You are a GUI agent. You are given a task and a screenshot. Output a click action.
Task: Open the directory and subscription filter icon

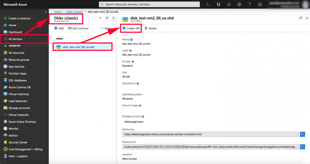218,4
